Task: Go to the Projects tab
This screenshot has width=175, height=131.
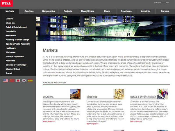Action: coord(68,11)
